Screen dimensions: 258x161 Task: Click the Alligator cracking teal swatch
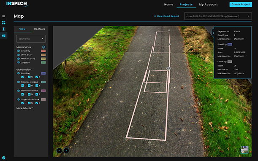pos(43,82)
